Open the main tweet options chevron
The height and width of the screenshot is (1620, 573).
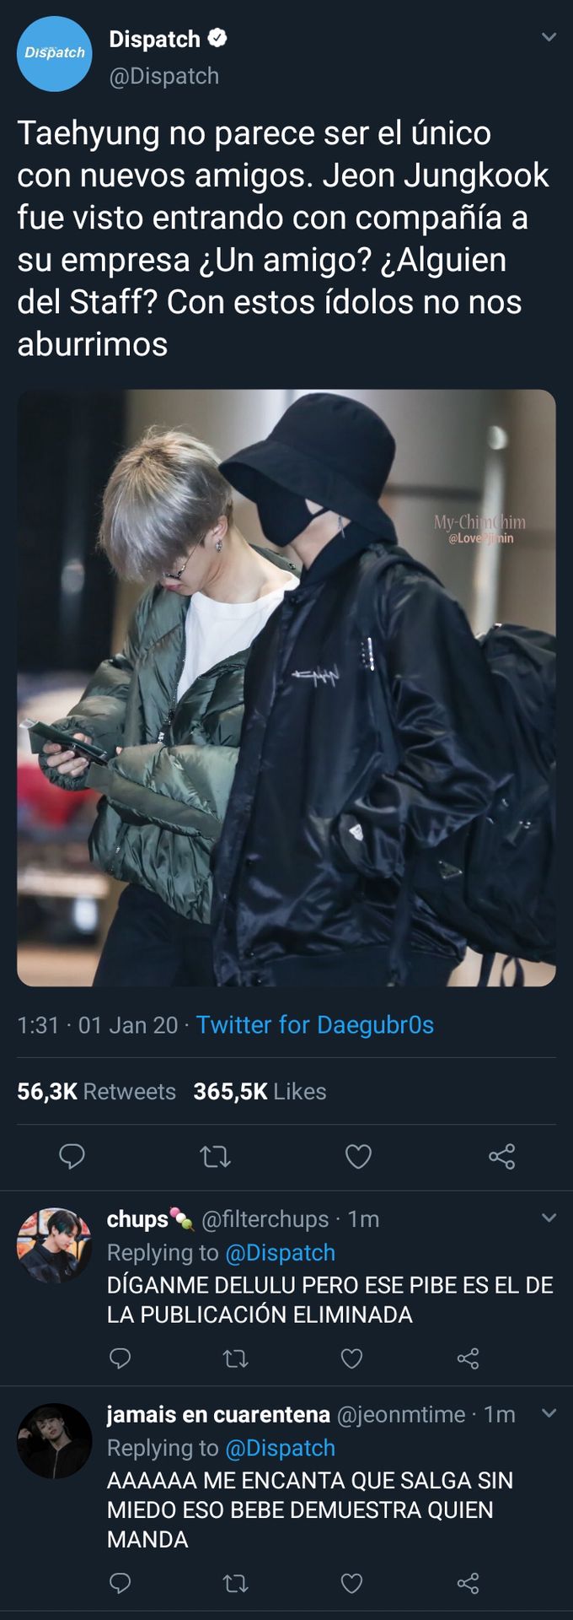tap(549, 37)
